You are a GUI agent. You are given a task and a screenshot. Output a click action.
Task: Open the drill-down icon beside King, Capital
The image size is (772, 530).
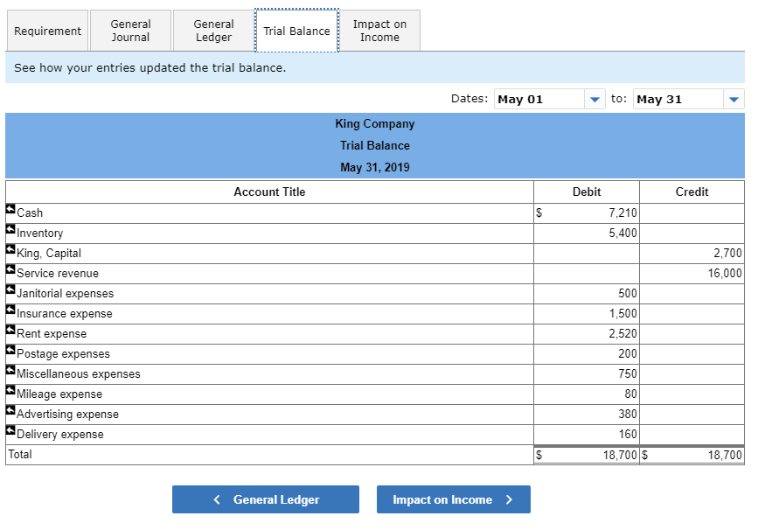click(10, 248)
